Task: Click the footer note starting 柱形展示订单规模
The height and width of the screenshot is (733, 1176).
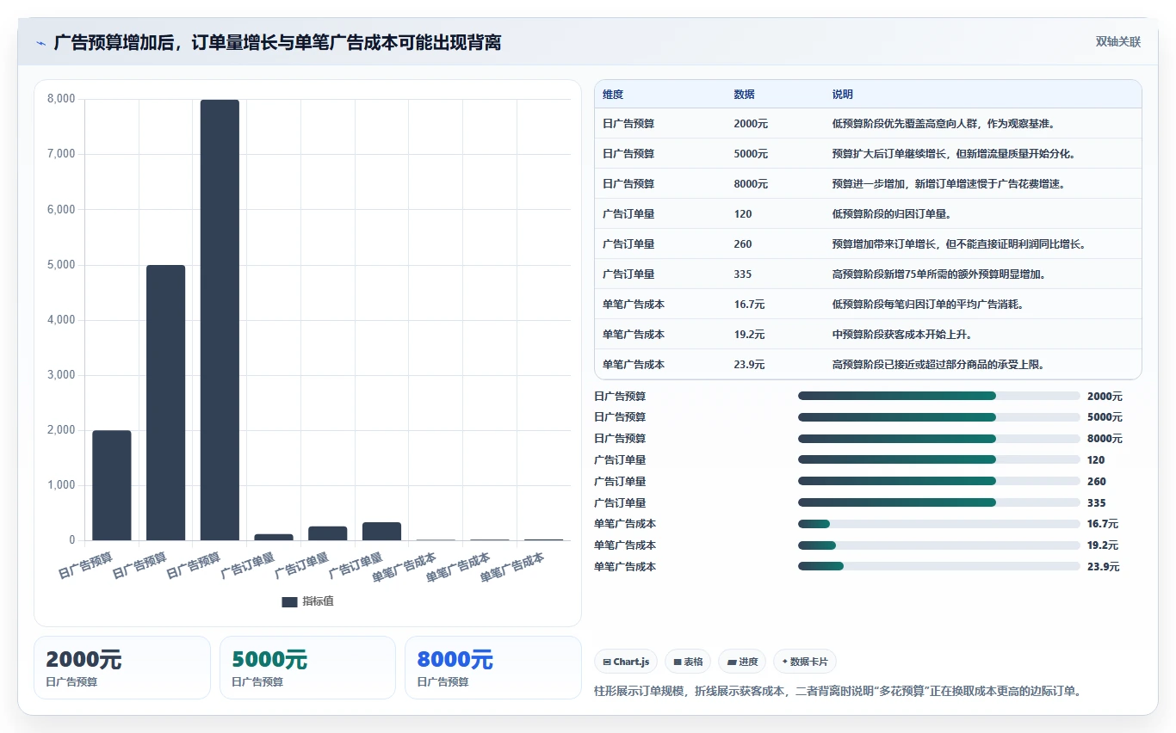Action: pos(838,691)
